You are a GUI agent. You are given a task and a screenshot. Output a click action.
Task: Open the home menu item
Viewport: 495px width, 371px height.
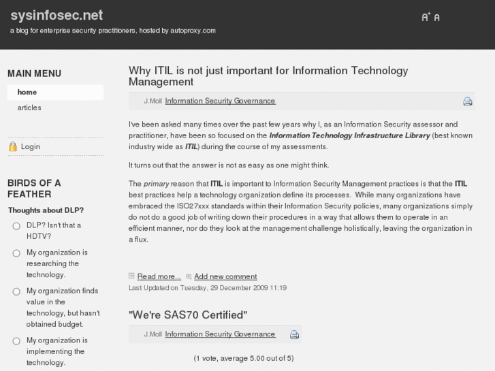tap(27, 93)
